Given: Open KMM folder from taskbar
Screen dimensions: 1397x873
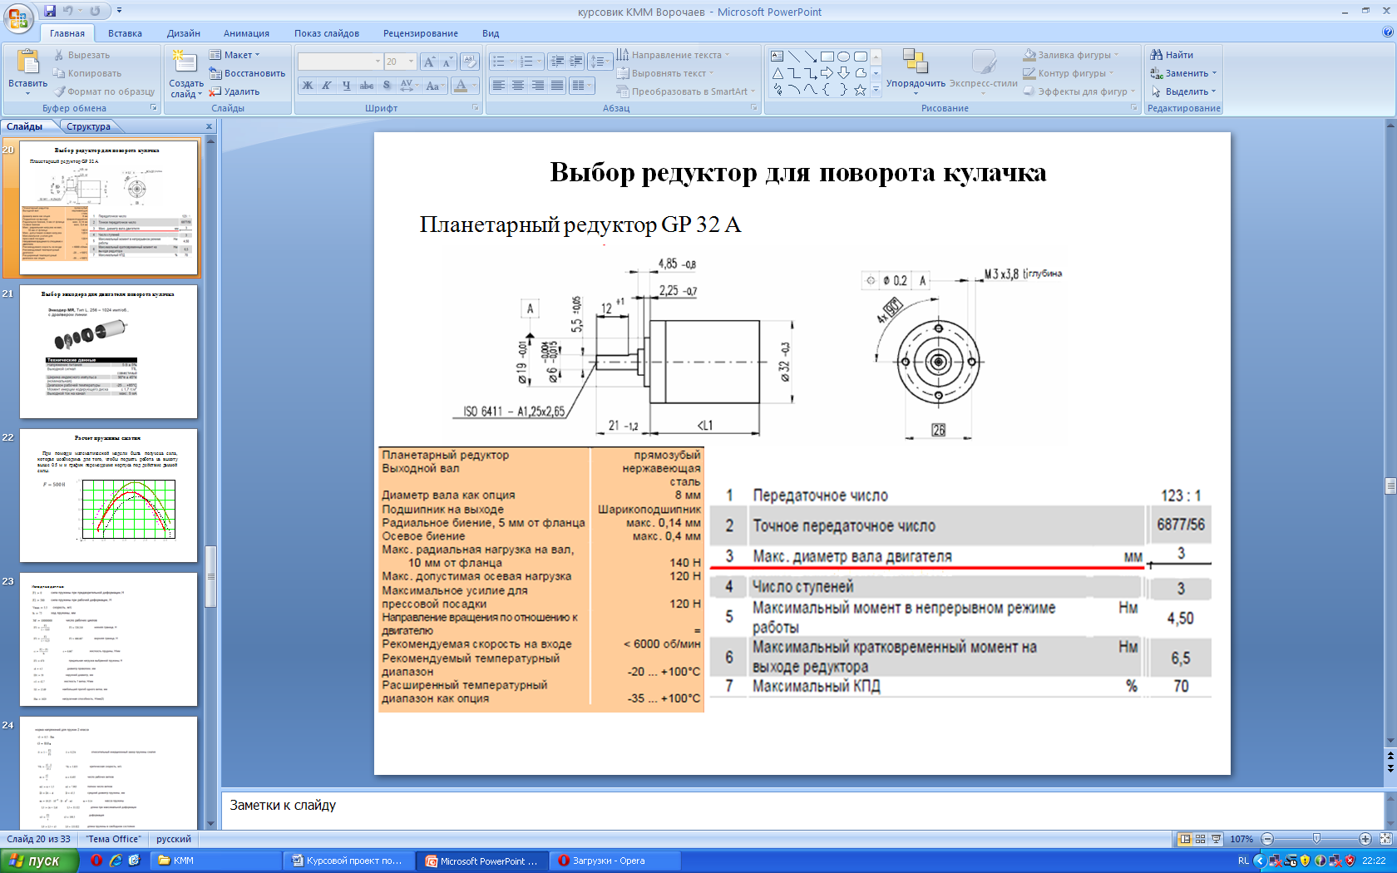Looking at the screenshot, I should (x=216, y=861).
